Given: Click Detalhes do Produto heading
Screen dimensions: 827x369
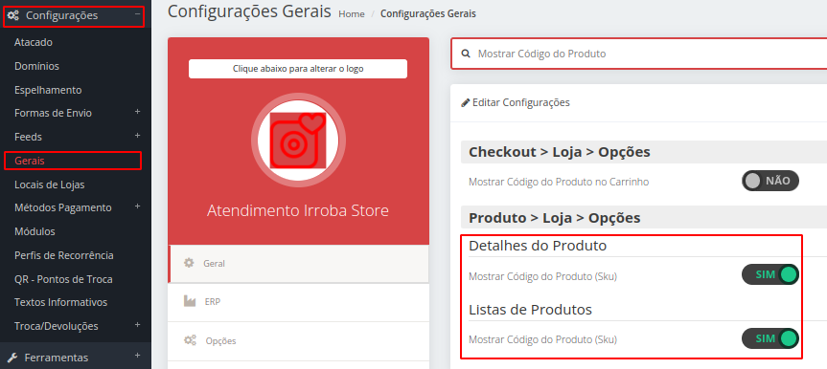Looking at the screenshot, I should 538,246.
